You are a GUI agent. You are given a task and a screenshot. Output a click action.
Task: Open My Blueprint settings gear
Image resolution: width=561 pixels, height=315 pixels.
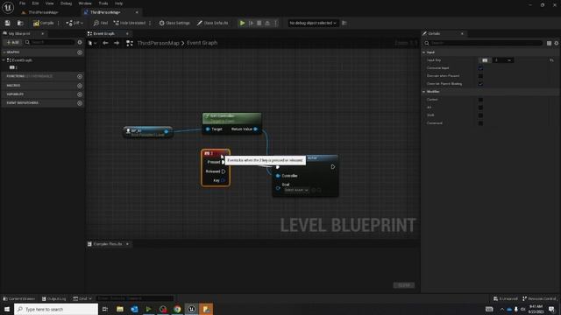[x=80, y=42]
